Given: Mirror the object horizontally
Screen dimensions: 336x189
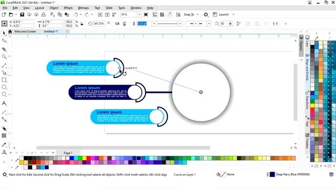Looking at the screenshot, I should (117, 24).
